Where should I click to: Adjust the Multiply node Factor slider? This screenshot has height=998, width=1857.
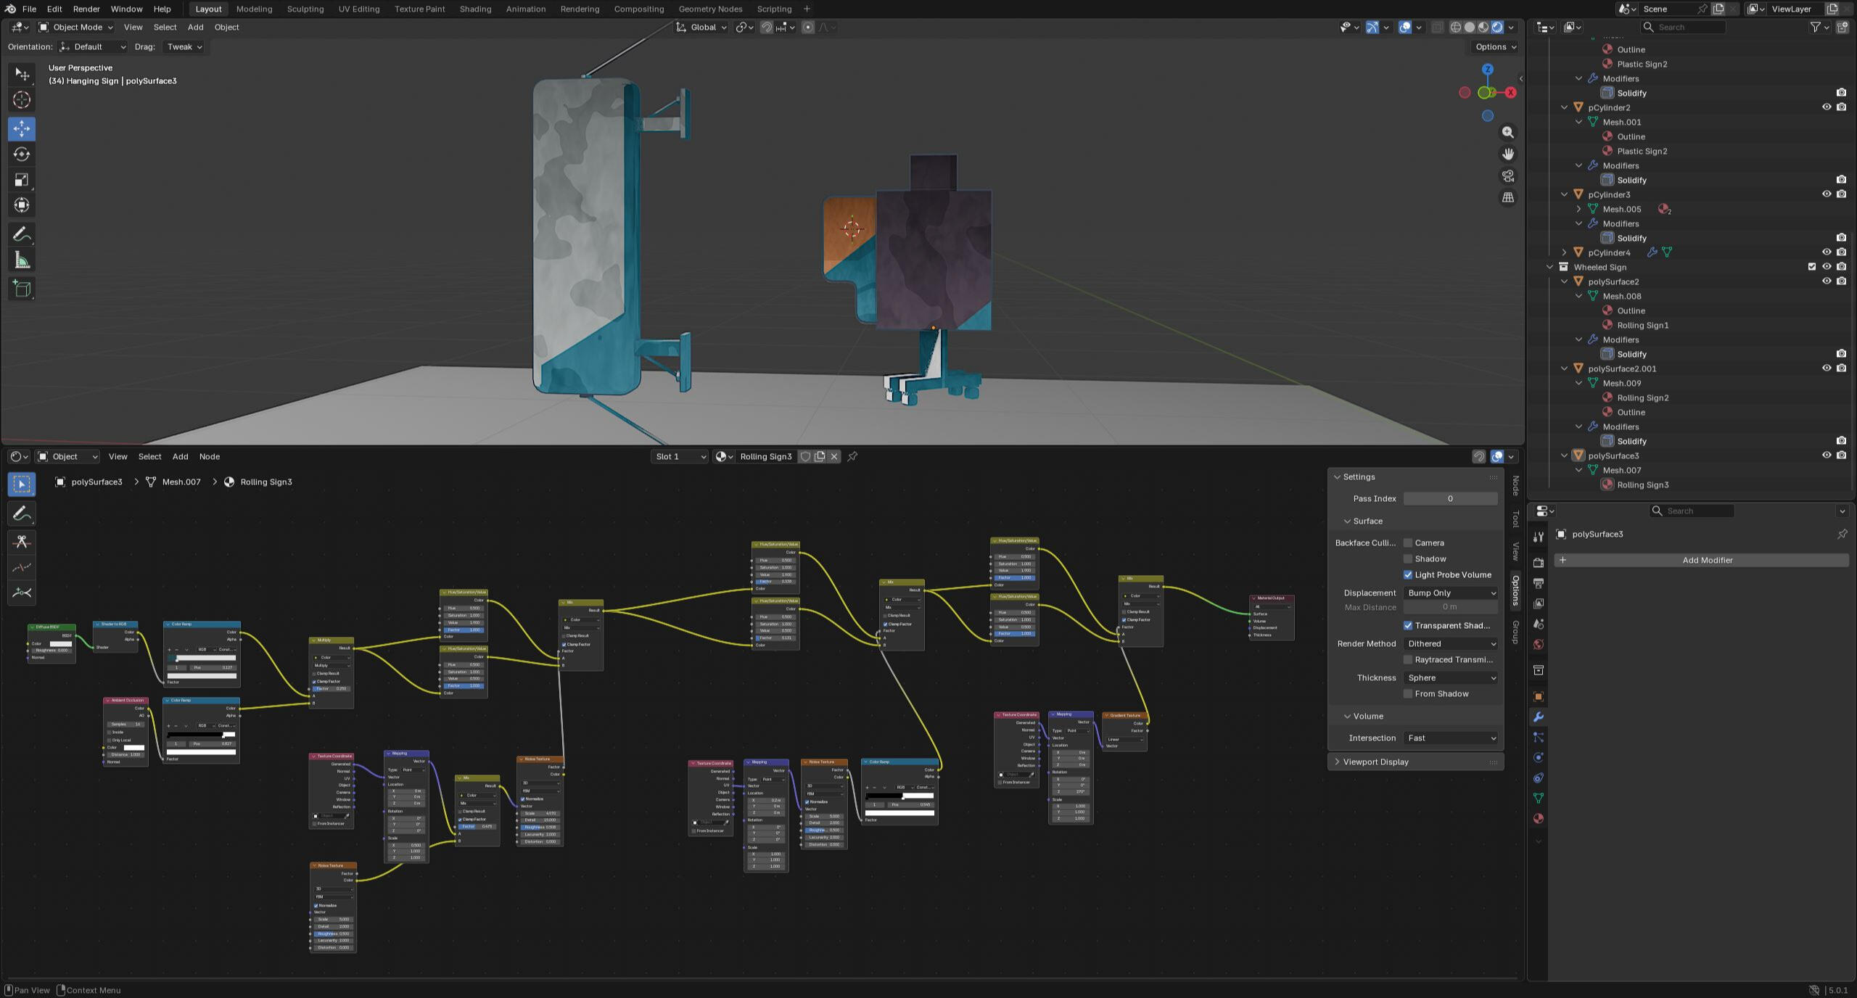[x=332, y=688]
